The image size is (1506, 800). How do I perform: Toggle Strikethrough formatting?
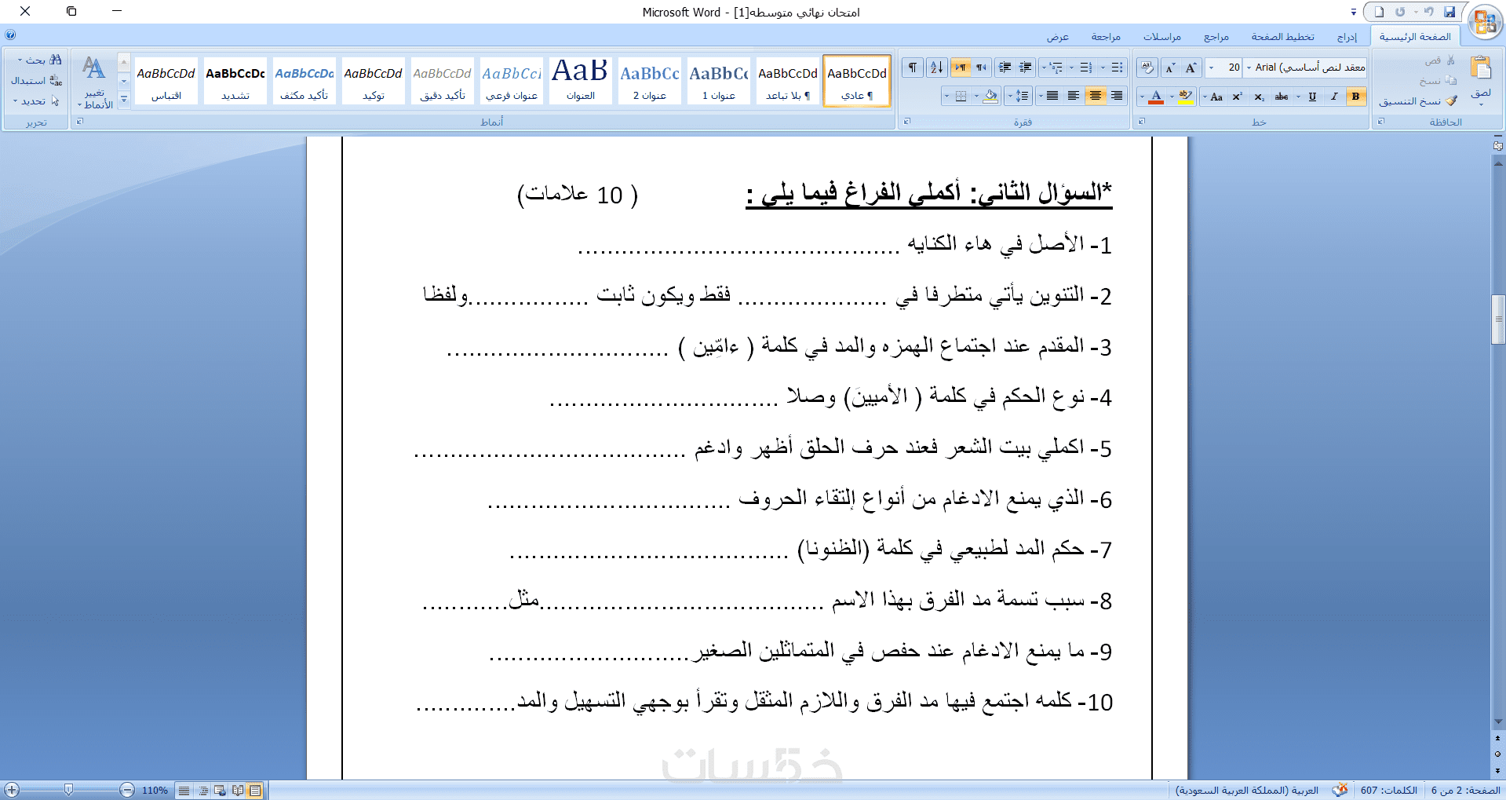click(x=1282, y=97)
